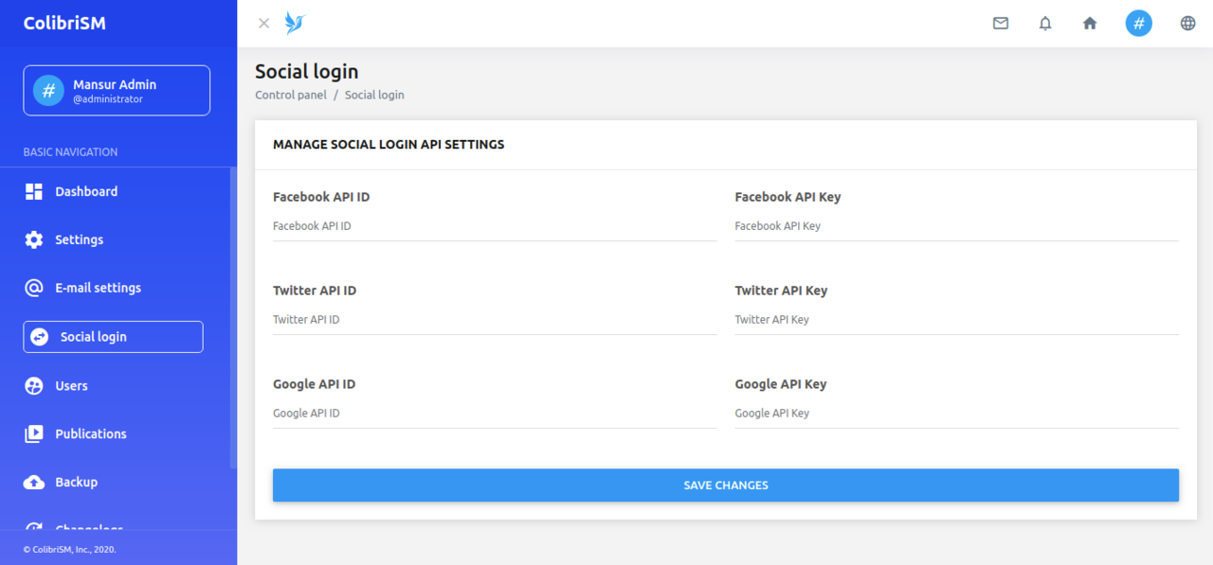
Task: Focus the Google API ID field
Action: 495,414
